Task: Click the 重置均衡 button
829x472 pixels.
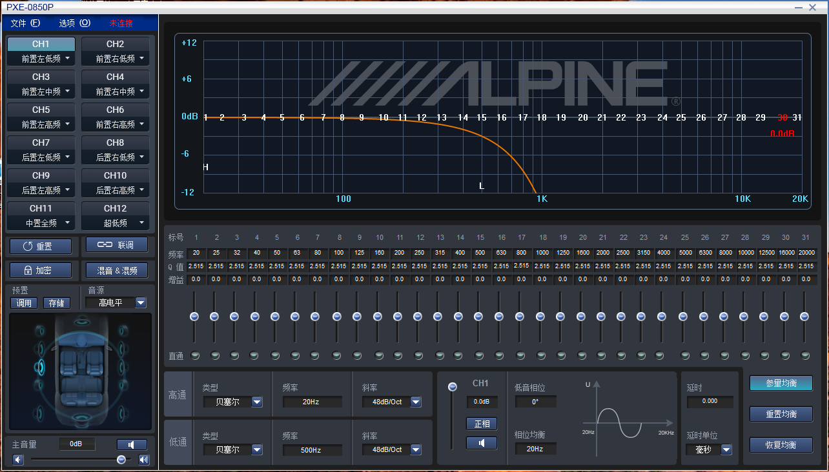Action: coord(781,414)
